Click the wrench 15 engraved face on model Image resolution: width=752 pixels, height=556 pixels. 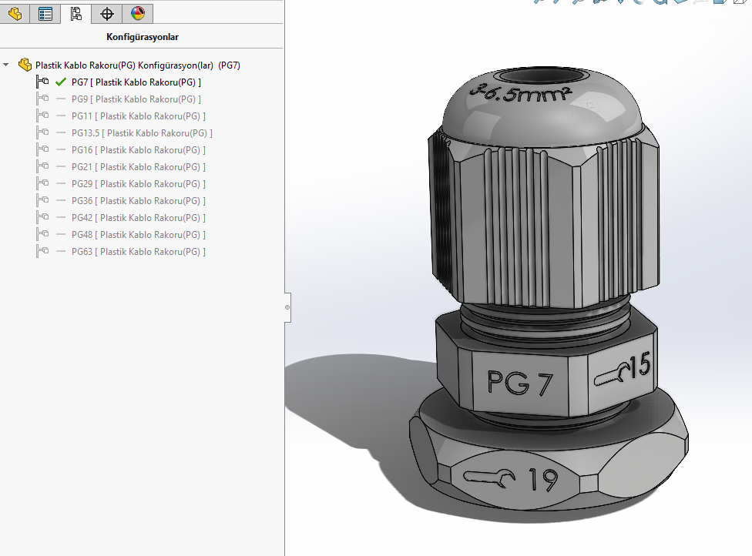622,370
